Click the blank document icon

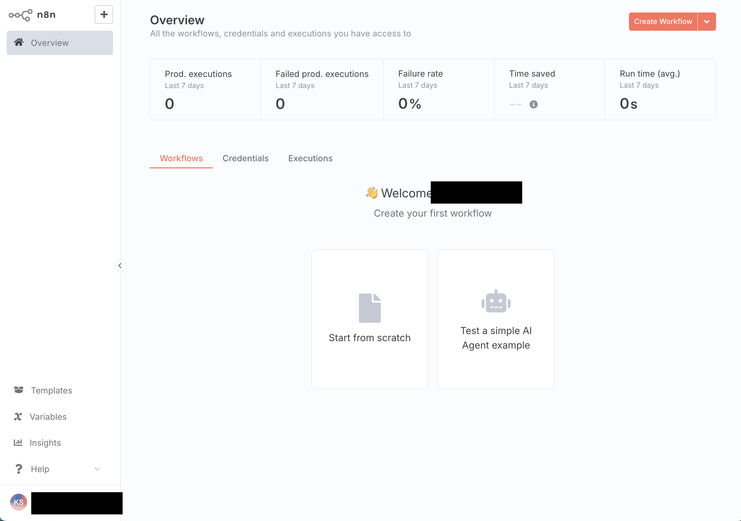coord(369,308)
